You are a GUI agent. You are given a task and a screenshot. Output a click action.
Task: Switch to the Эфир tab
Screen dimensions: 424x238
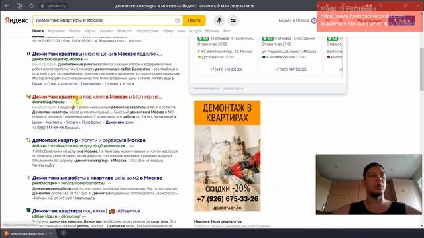click(x=168, y=31)
